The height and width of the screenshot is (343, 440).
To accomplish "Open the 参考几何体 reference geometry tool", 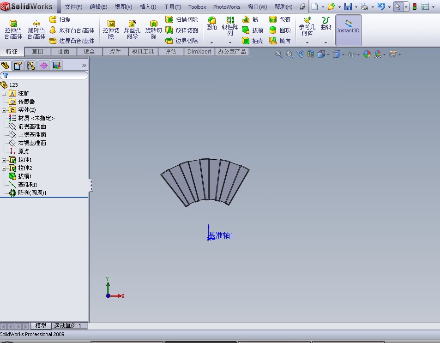I will coord(307,26).
